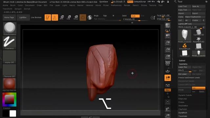
Task: Enable Zadd mode
Action: coord(124,16)
